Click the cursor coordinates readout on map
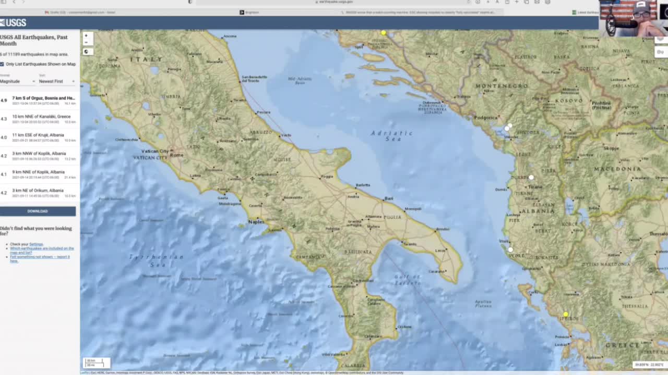The image size is (668, 375). (x=649, y=365)
